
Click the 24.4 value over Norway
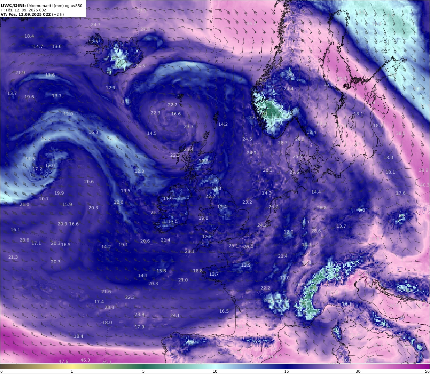[289, 89]
